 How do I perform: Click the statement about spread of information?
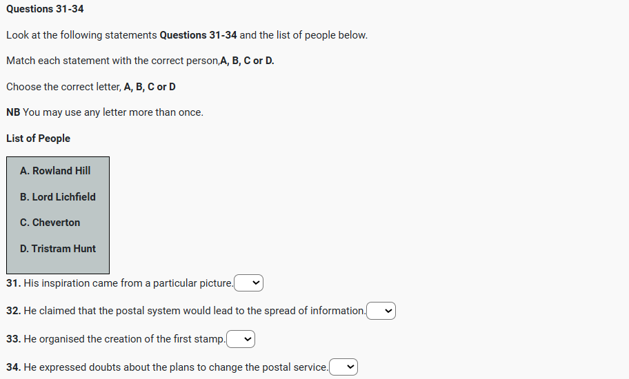(194, 311)
